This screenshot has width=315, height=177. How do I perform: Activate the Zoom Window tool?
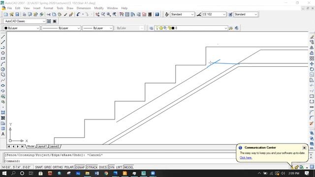point(109,14)
